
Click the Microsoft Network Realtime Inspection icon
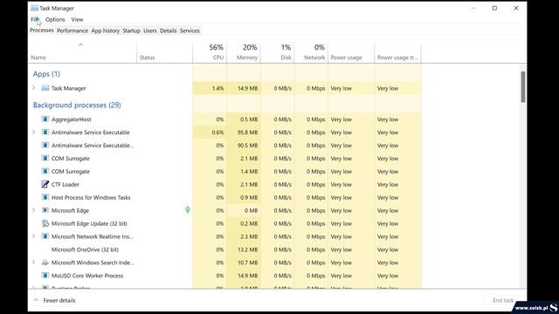coord(45,236)
